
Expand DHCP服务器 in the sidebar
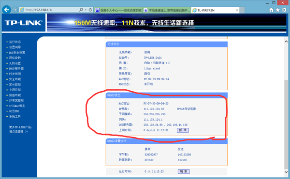(16, 69)
